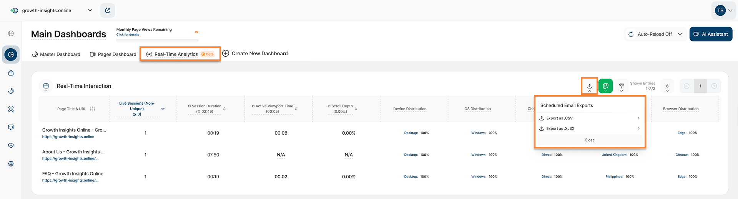Sort by Session Duration arrows
Viewport: 738px width, 199px height.
(224, 109)
